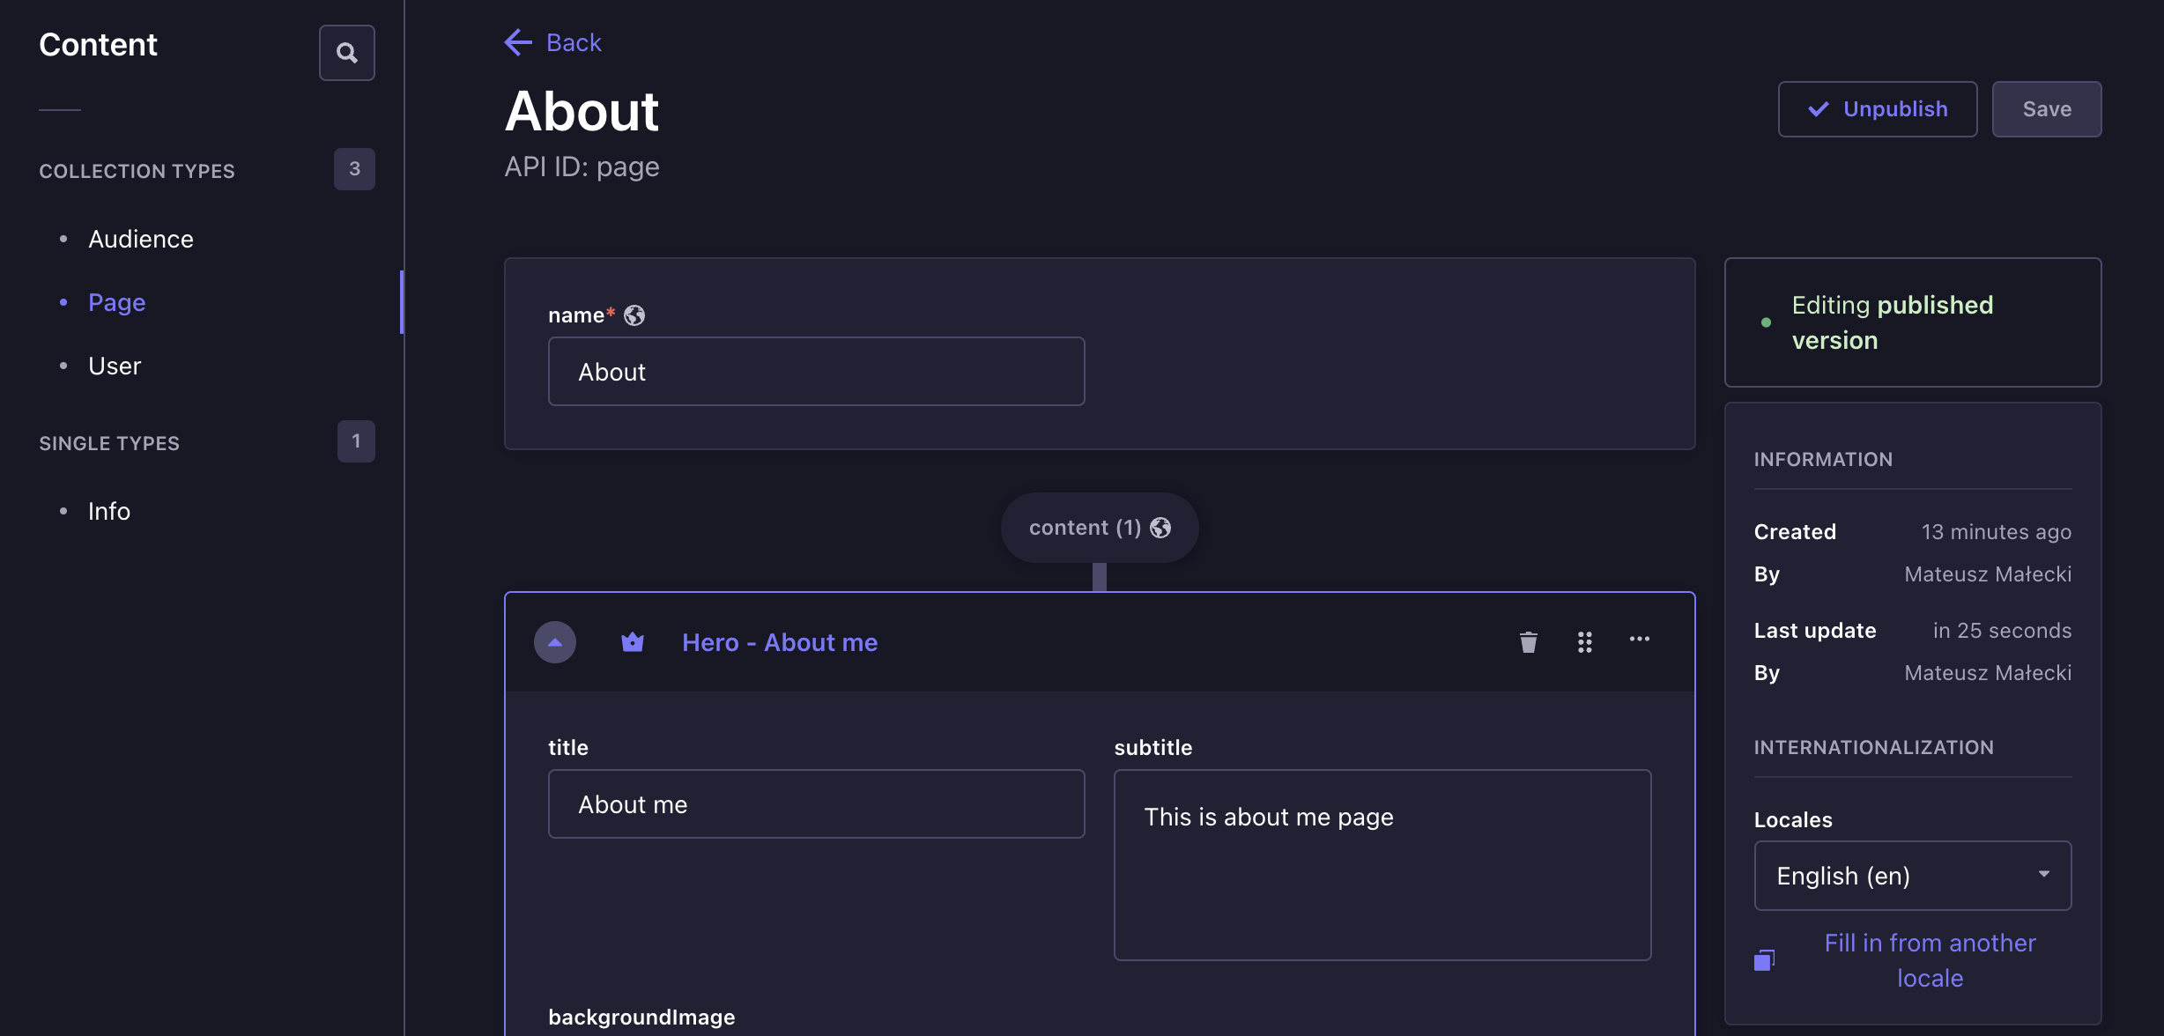
Task: Select Page in the sidebar
Action: pyautogui.click(x=117, y=302)
